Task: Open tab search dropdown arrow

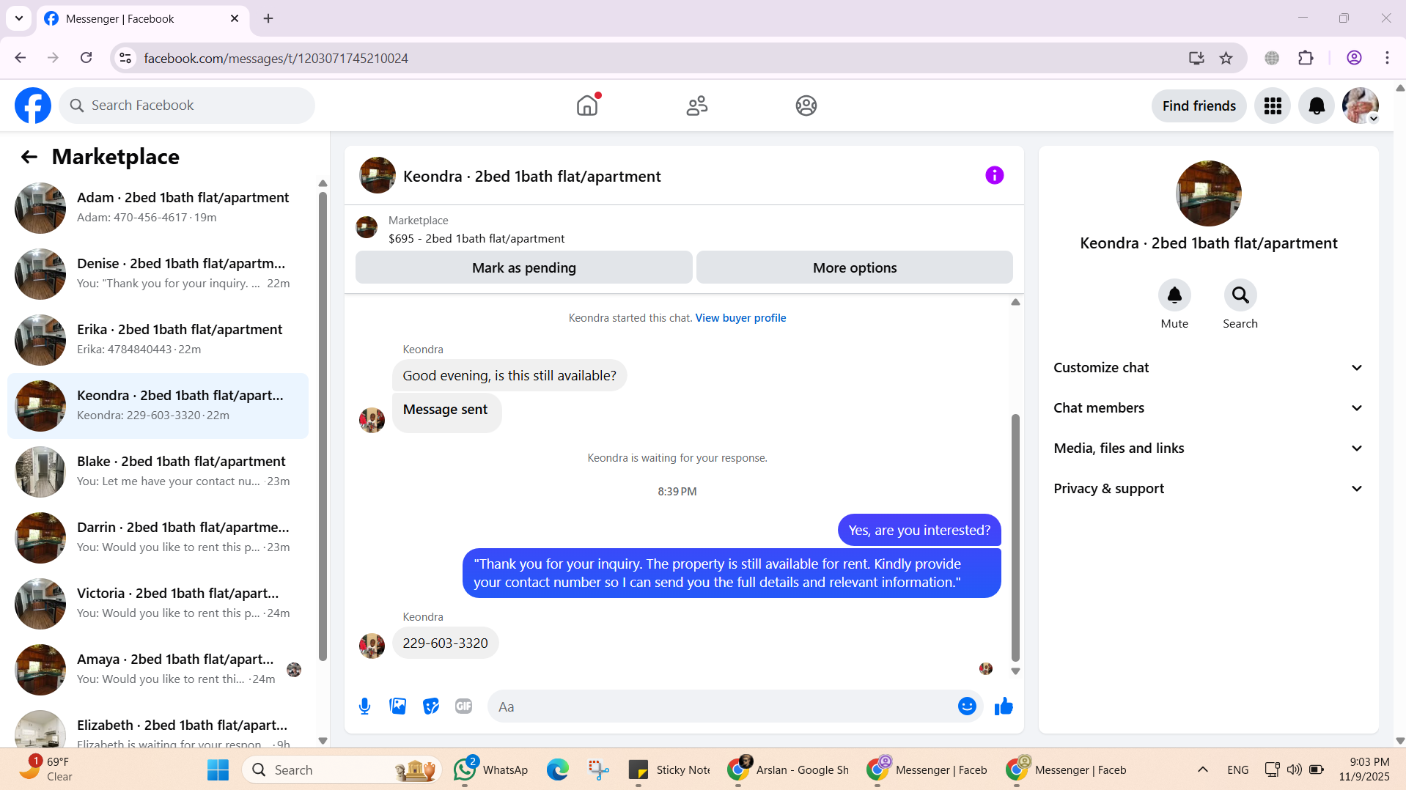Action: pyautogui.click(x=19, y=18)
